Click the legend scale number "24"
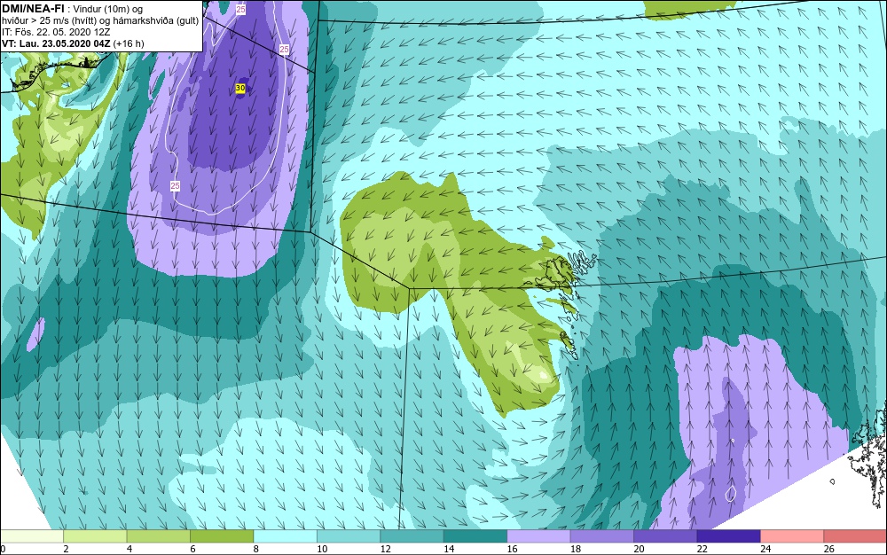The width and height of the screenshot is (887, 555). pos(765,549)
